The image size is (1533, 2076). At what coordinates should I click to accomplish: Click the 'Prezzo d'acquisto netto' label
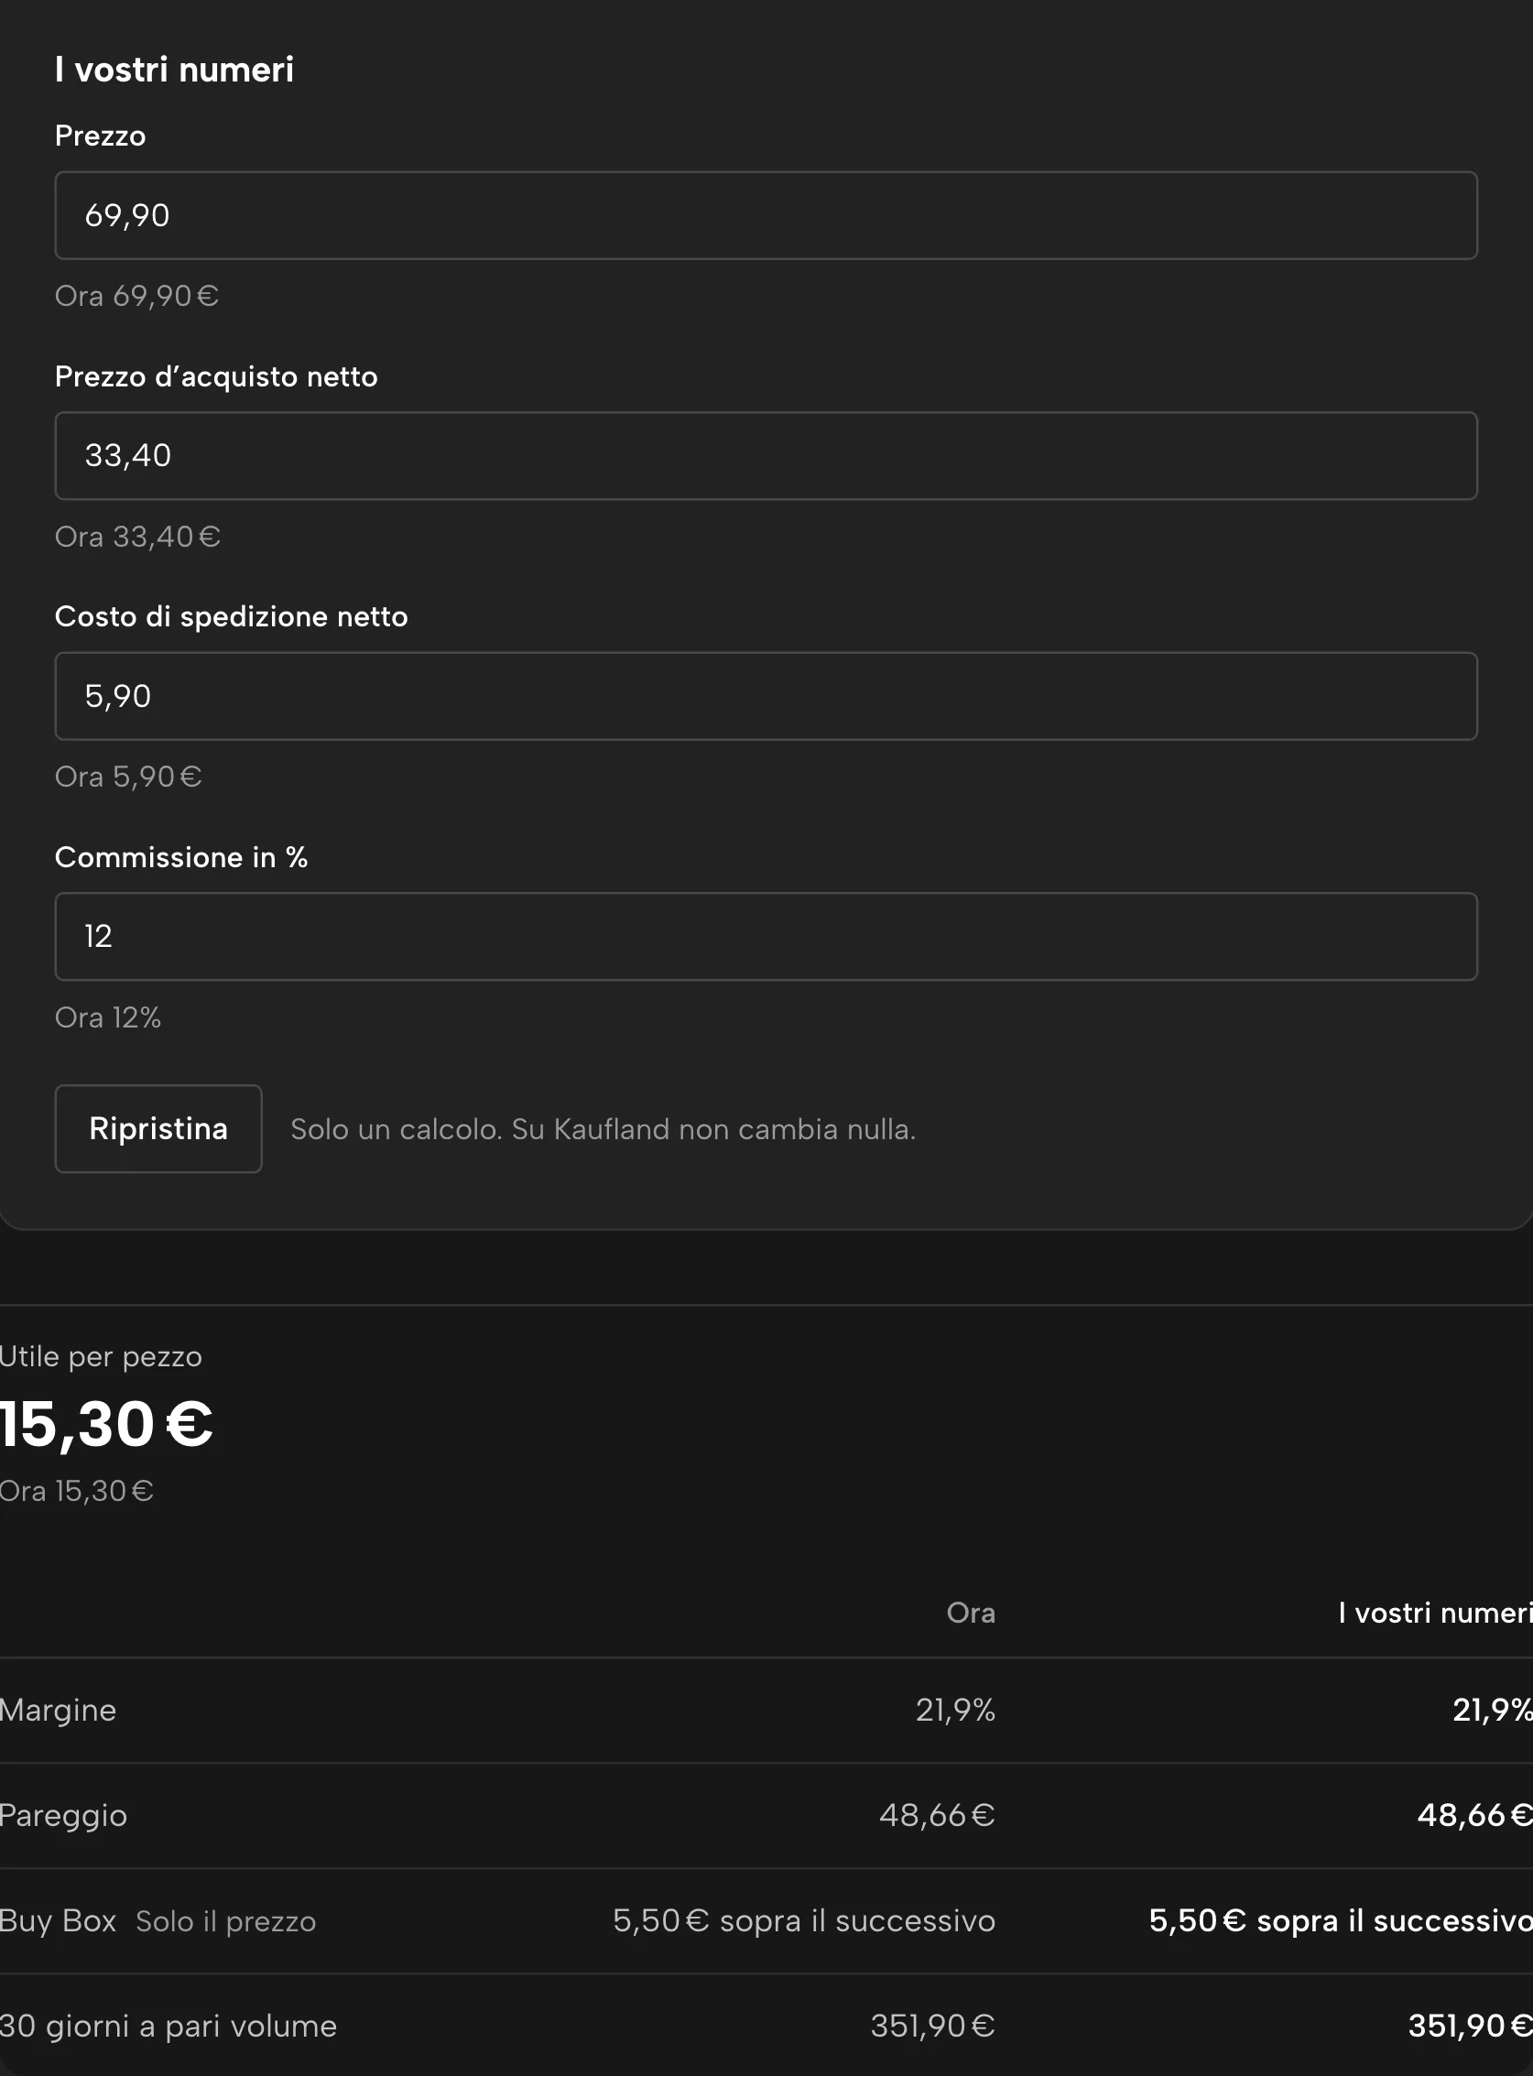pos(216,376)
